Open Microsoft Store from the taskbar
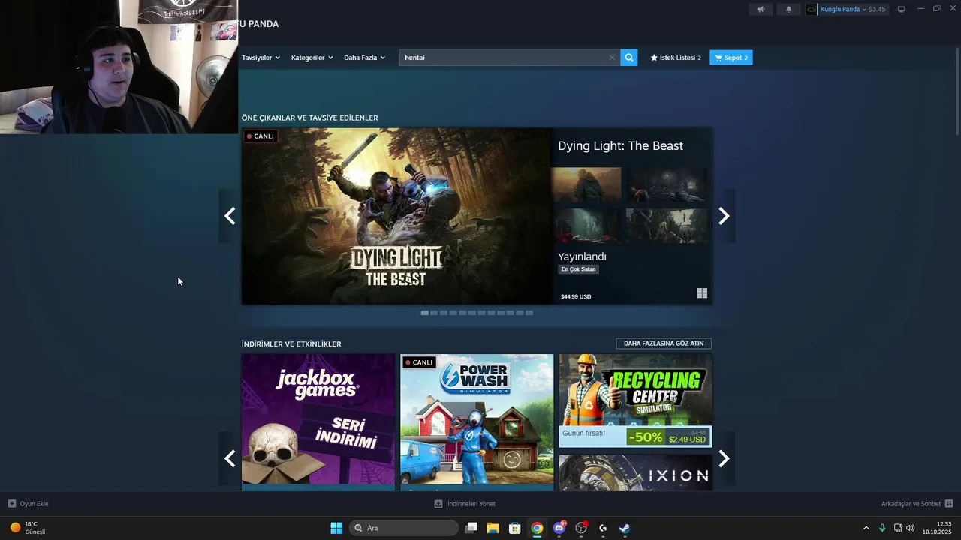 (x=514, y=528)
